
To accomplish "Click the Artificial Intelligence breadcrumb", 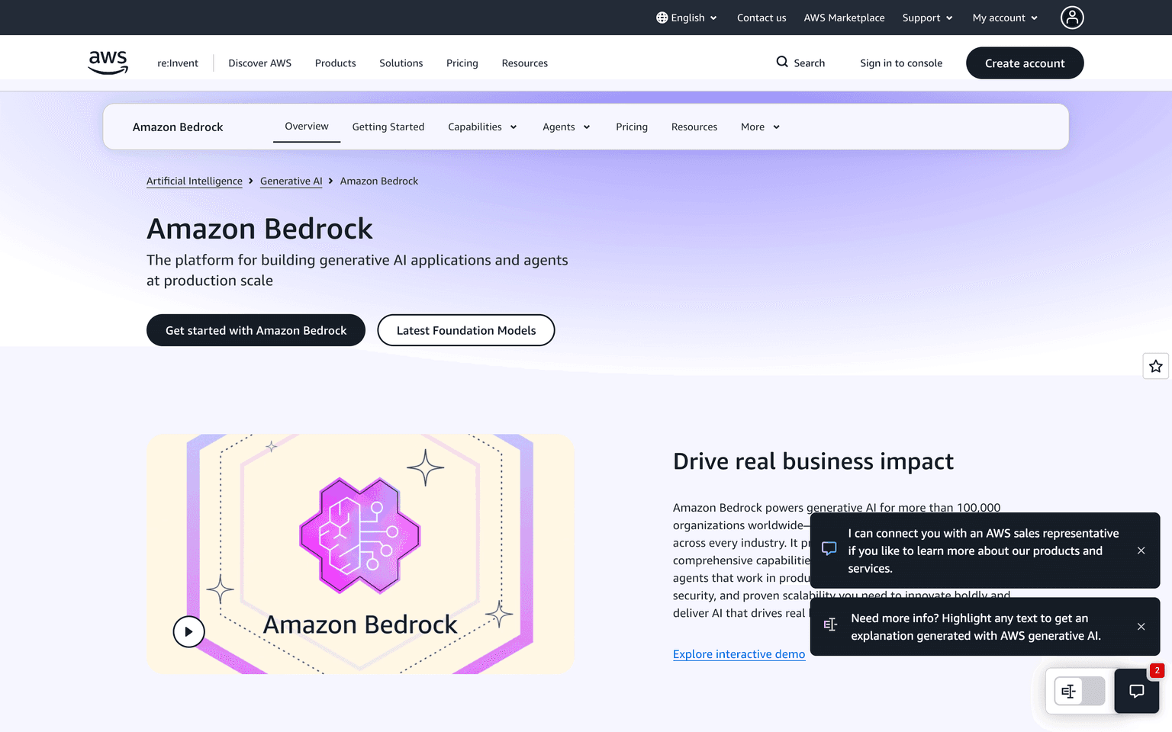I will [195, 181].
